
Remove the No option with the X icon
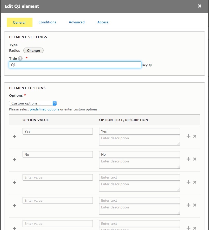pyautogui.click(x=194, y=159)
